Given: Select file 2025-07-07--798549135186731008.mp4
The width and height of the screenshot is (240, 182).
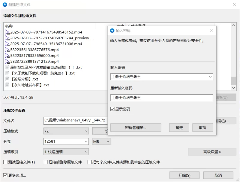Looking at the screenshot, I should click(x=46, y=44).
